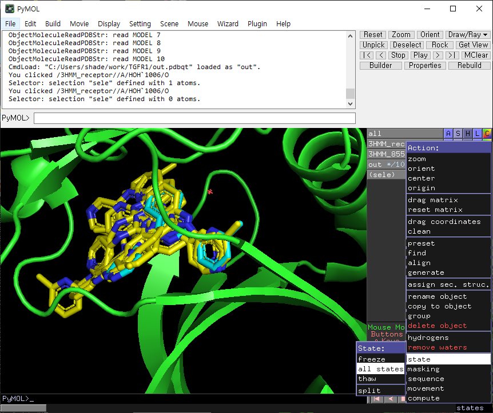Expand the masking submenu in Action menu
This screenshot has width=493, height=413.
448,369
